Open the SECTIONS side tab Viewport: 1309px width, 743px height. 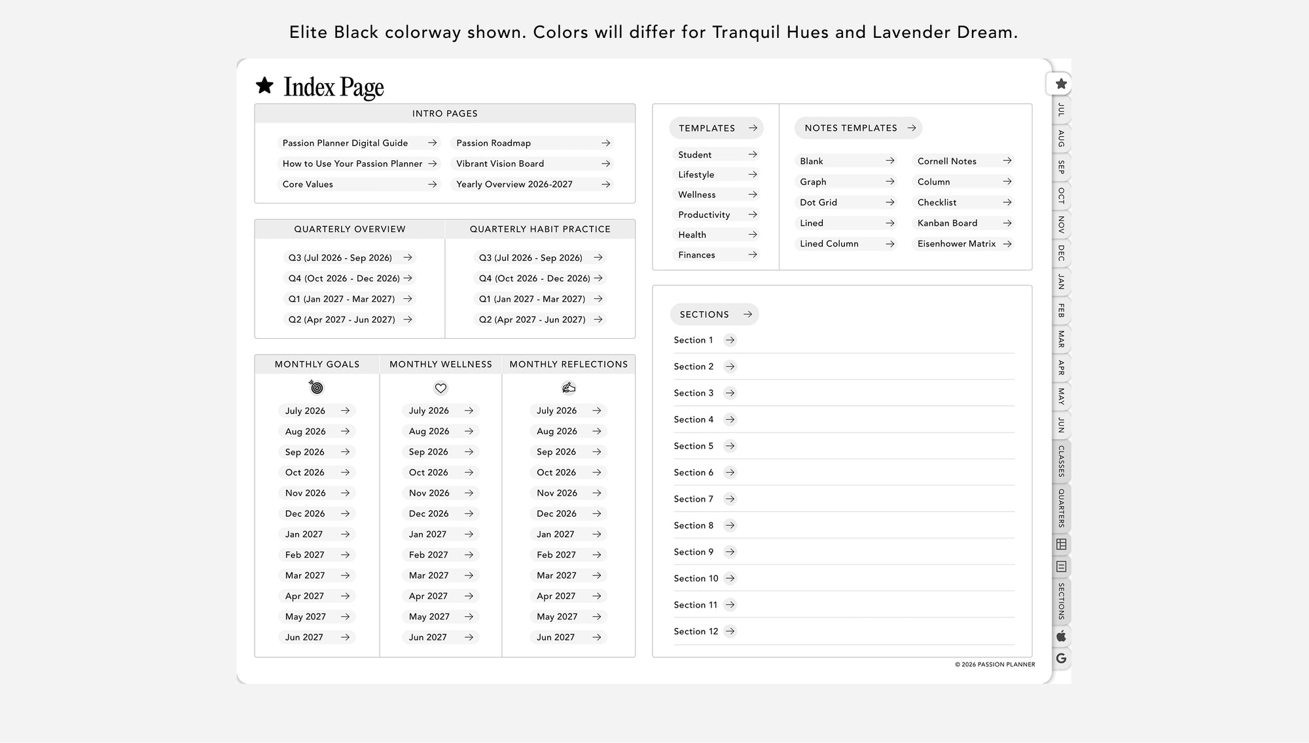(1061, 602)
